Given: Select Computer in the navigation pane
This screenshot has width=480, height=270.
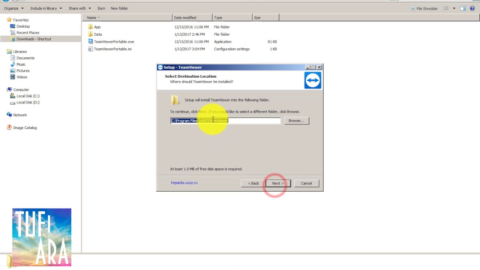Looking at the screenshot, I should click(x=21, y=90).
